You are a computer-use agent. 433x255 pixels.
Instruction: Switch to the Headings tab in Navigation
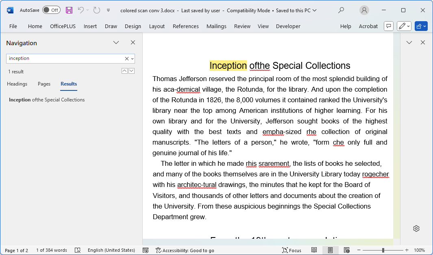tap(17, 84)
